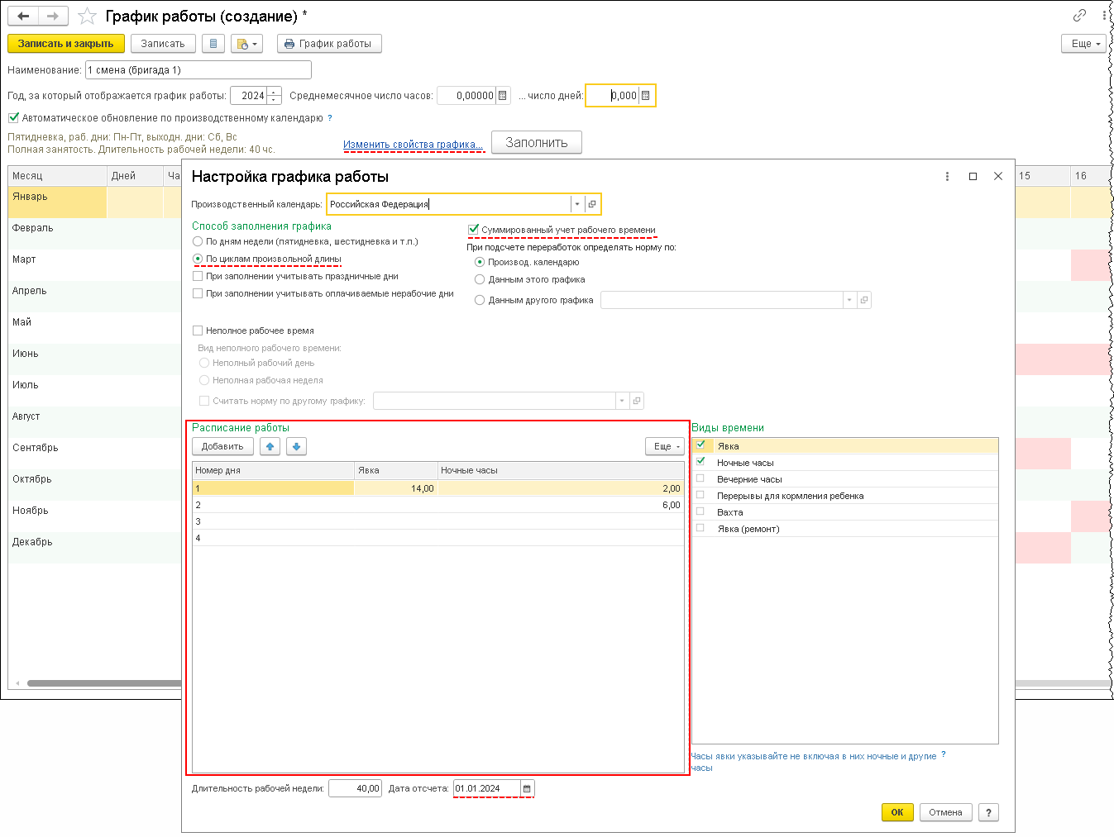Screen dimensions: 1114x837
Task: Select Данным этого графика option
Action: (x=480, y=279)
